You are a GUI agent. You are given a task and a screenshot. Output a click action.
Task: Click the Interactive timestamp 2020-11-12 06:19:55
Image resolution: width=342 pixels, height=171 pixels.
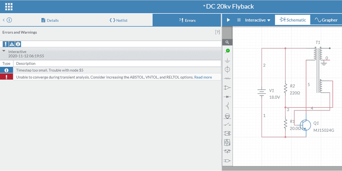26,56
